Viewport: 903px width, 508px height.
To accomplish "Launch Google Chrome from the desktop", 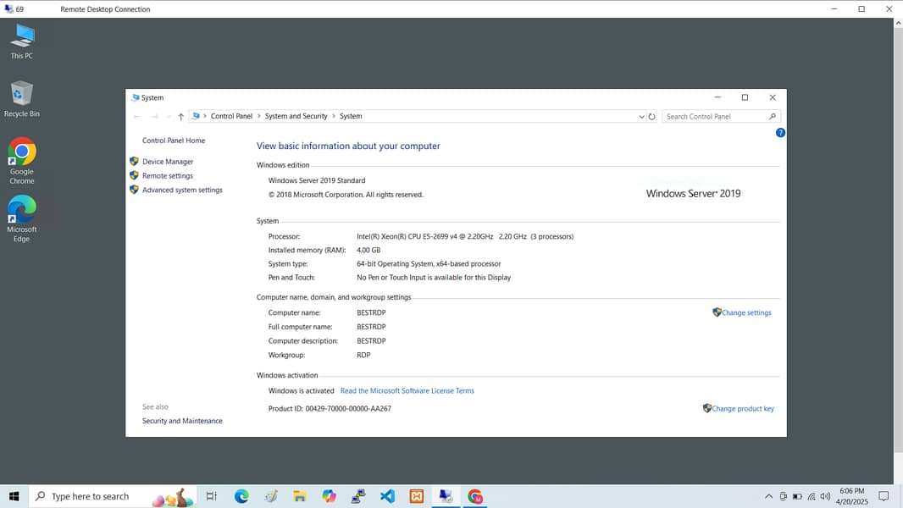I will (x=22, y=161).
